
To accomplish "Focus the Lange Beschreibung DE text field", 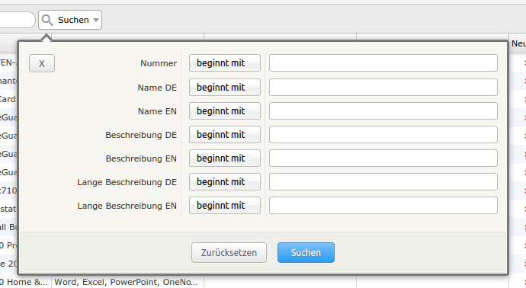I will [x=383, y=182].
